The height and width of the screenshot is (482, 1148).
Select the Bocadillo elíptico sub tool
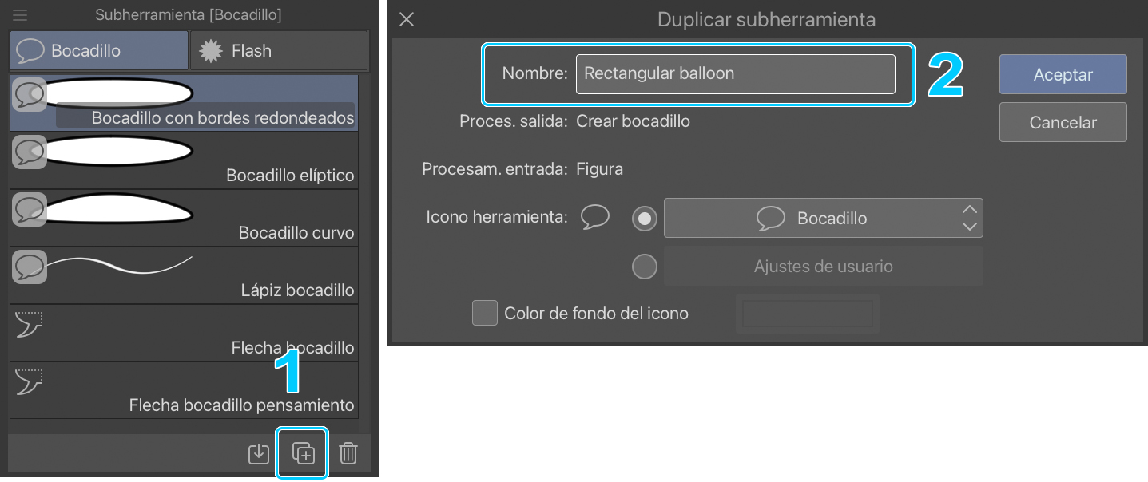(x=184, y=160)
